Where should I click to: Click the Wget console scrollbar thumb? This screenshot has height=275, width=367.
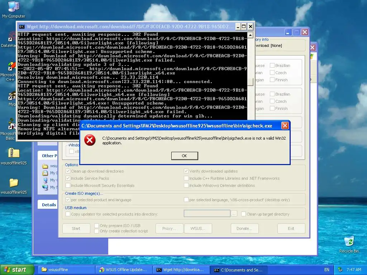[250, 82]
